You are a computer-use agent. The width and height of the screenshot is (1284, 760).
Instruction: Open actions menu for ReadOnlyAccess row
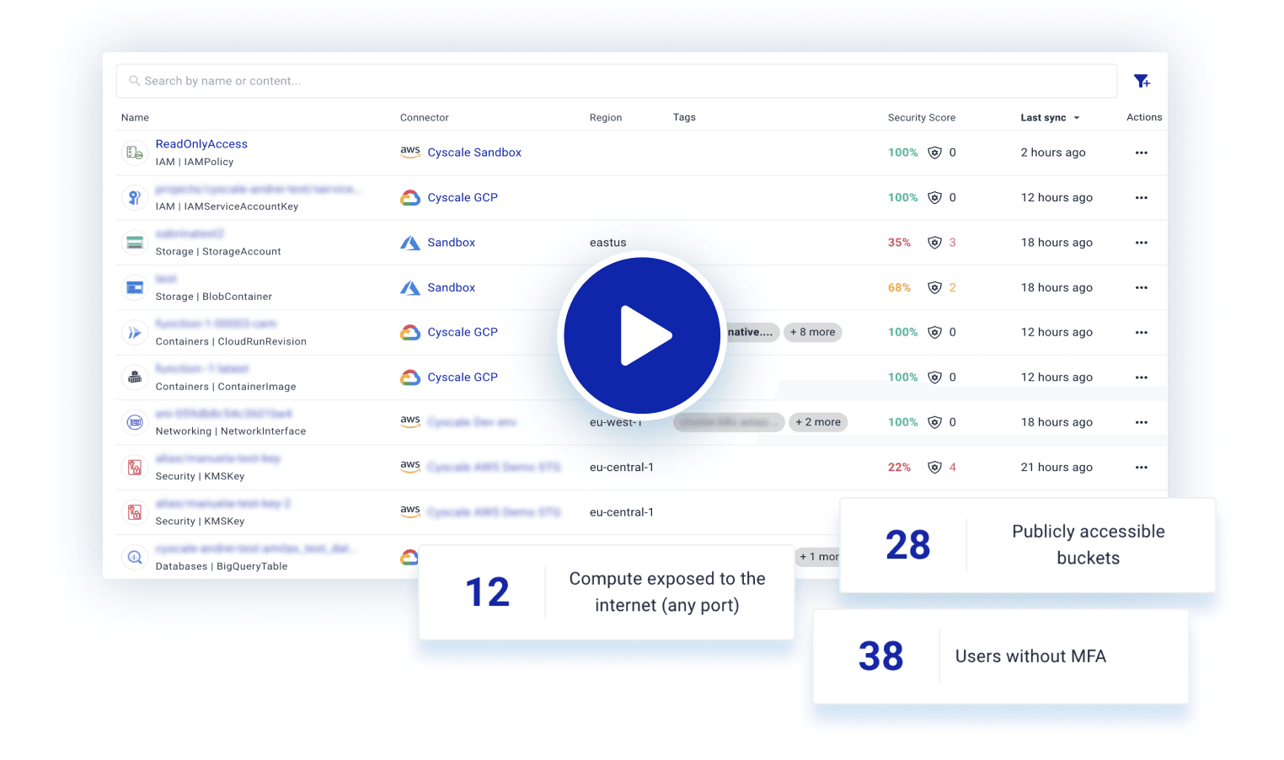[x=1141, y=153]
